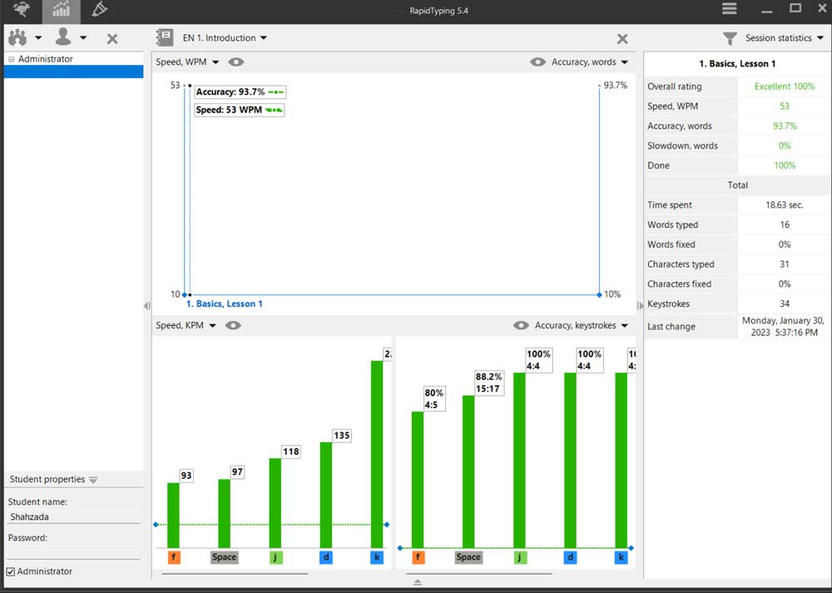The width and height of the screenshot is (832, 593).
Task: Click the single student user icon
Action: (x=63, y=37)
